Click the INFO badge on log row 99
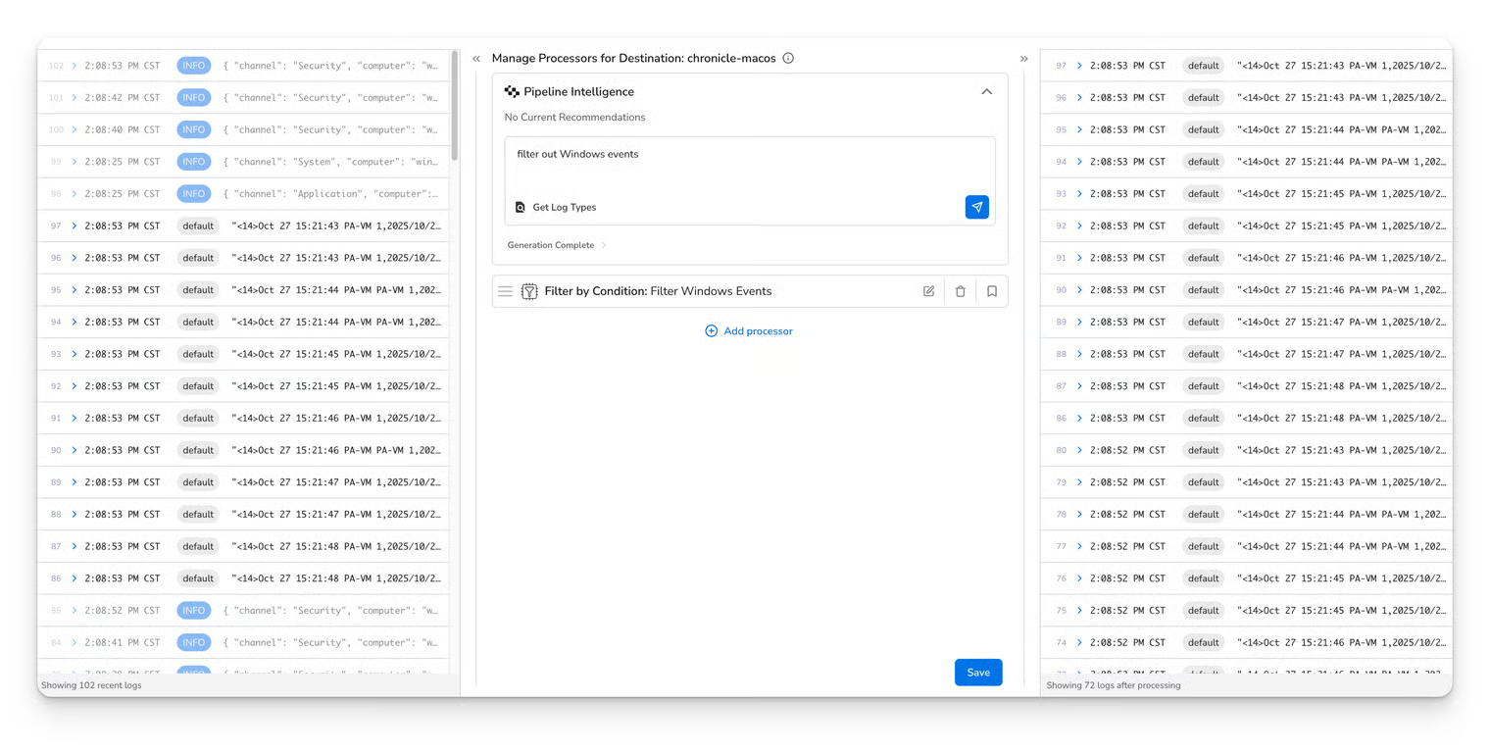1490x752 pixels. tap(193, 162)
